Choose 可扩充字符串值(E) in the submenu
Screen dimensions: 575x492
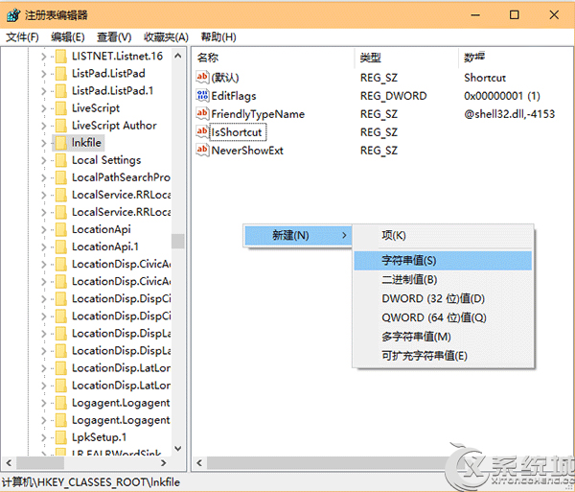[443, 356]
